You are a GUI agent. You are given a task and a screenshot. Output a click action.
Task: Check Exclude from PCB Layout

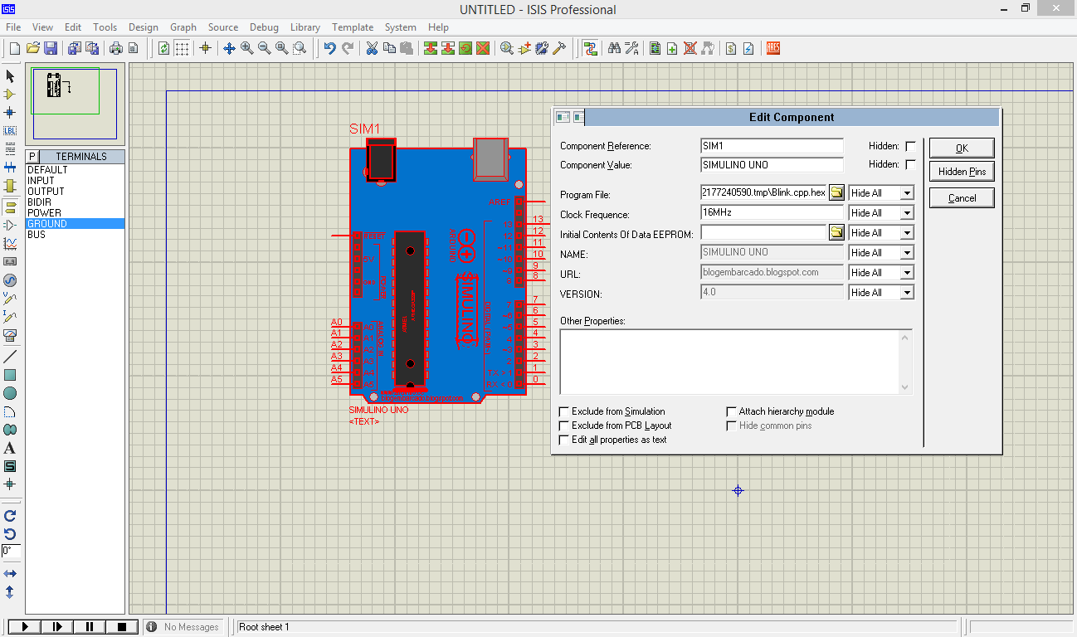click(564, 425)
